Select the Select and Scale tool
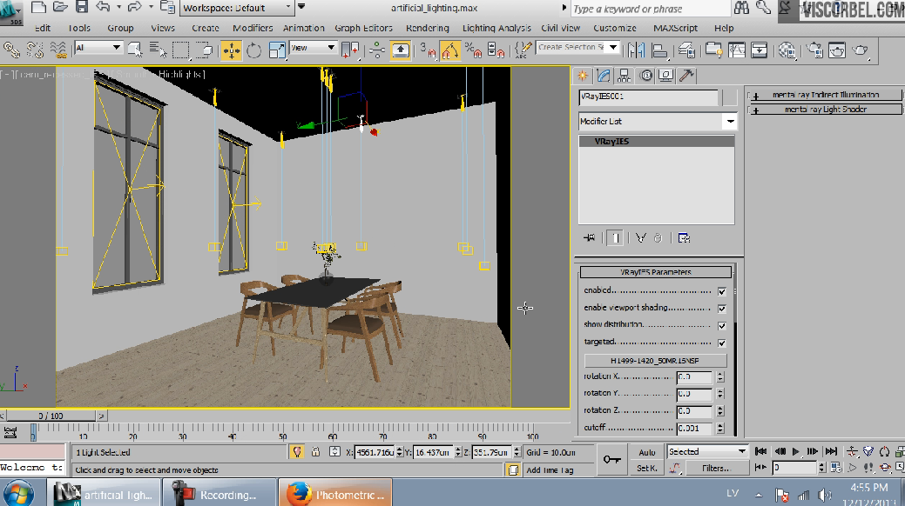This screenshot has width=905, height=506. [x=277, y=50]
